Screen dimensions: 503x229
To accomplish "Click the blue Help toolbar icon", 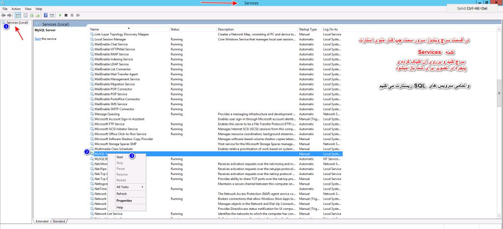I will tap(46, 15).
